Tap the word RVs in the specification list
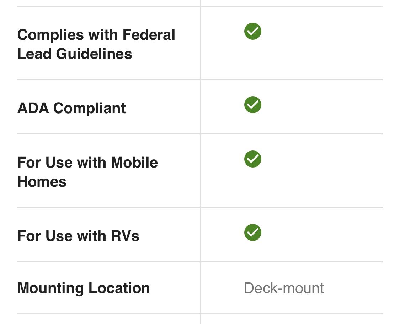The height and width of the screenshot is (324, 400). pos(125,236)
